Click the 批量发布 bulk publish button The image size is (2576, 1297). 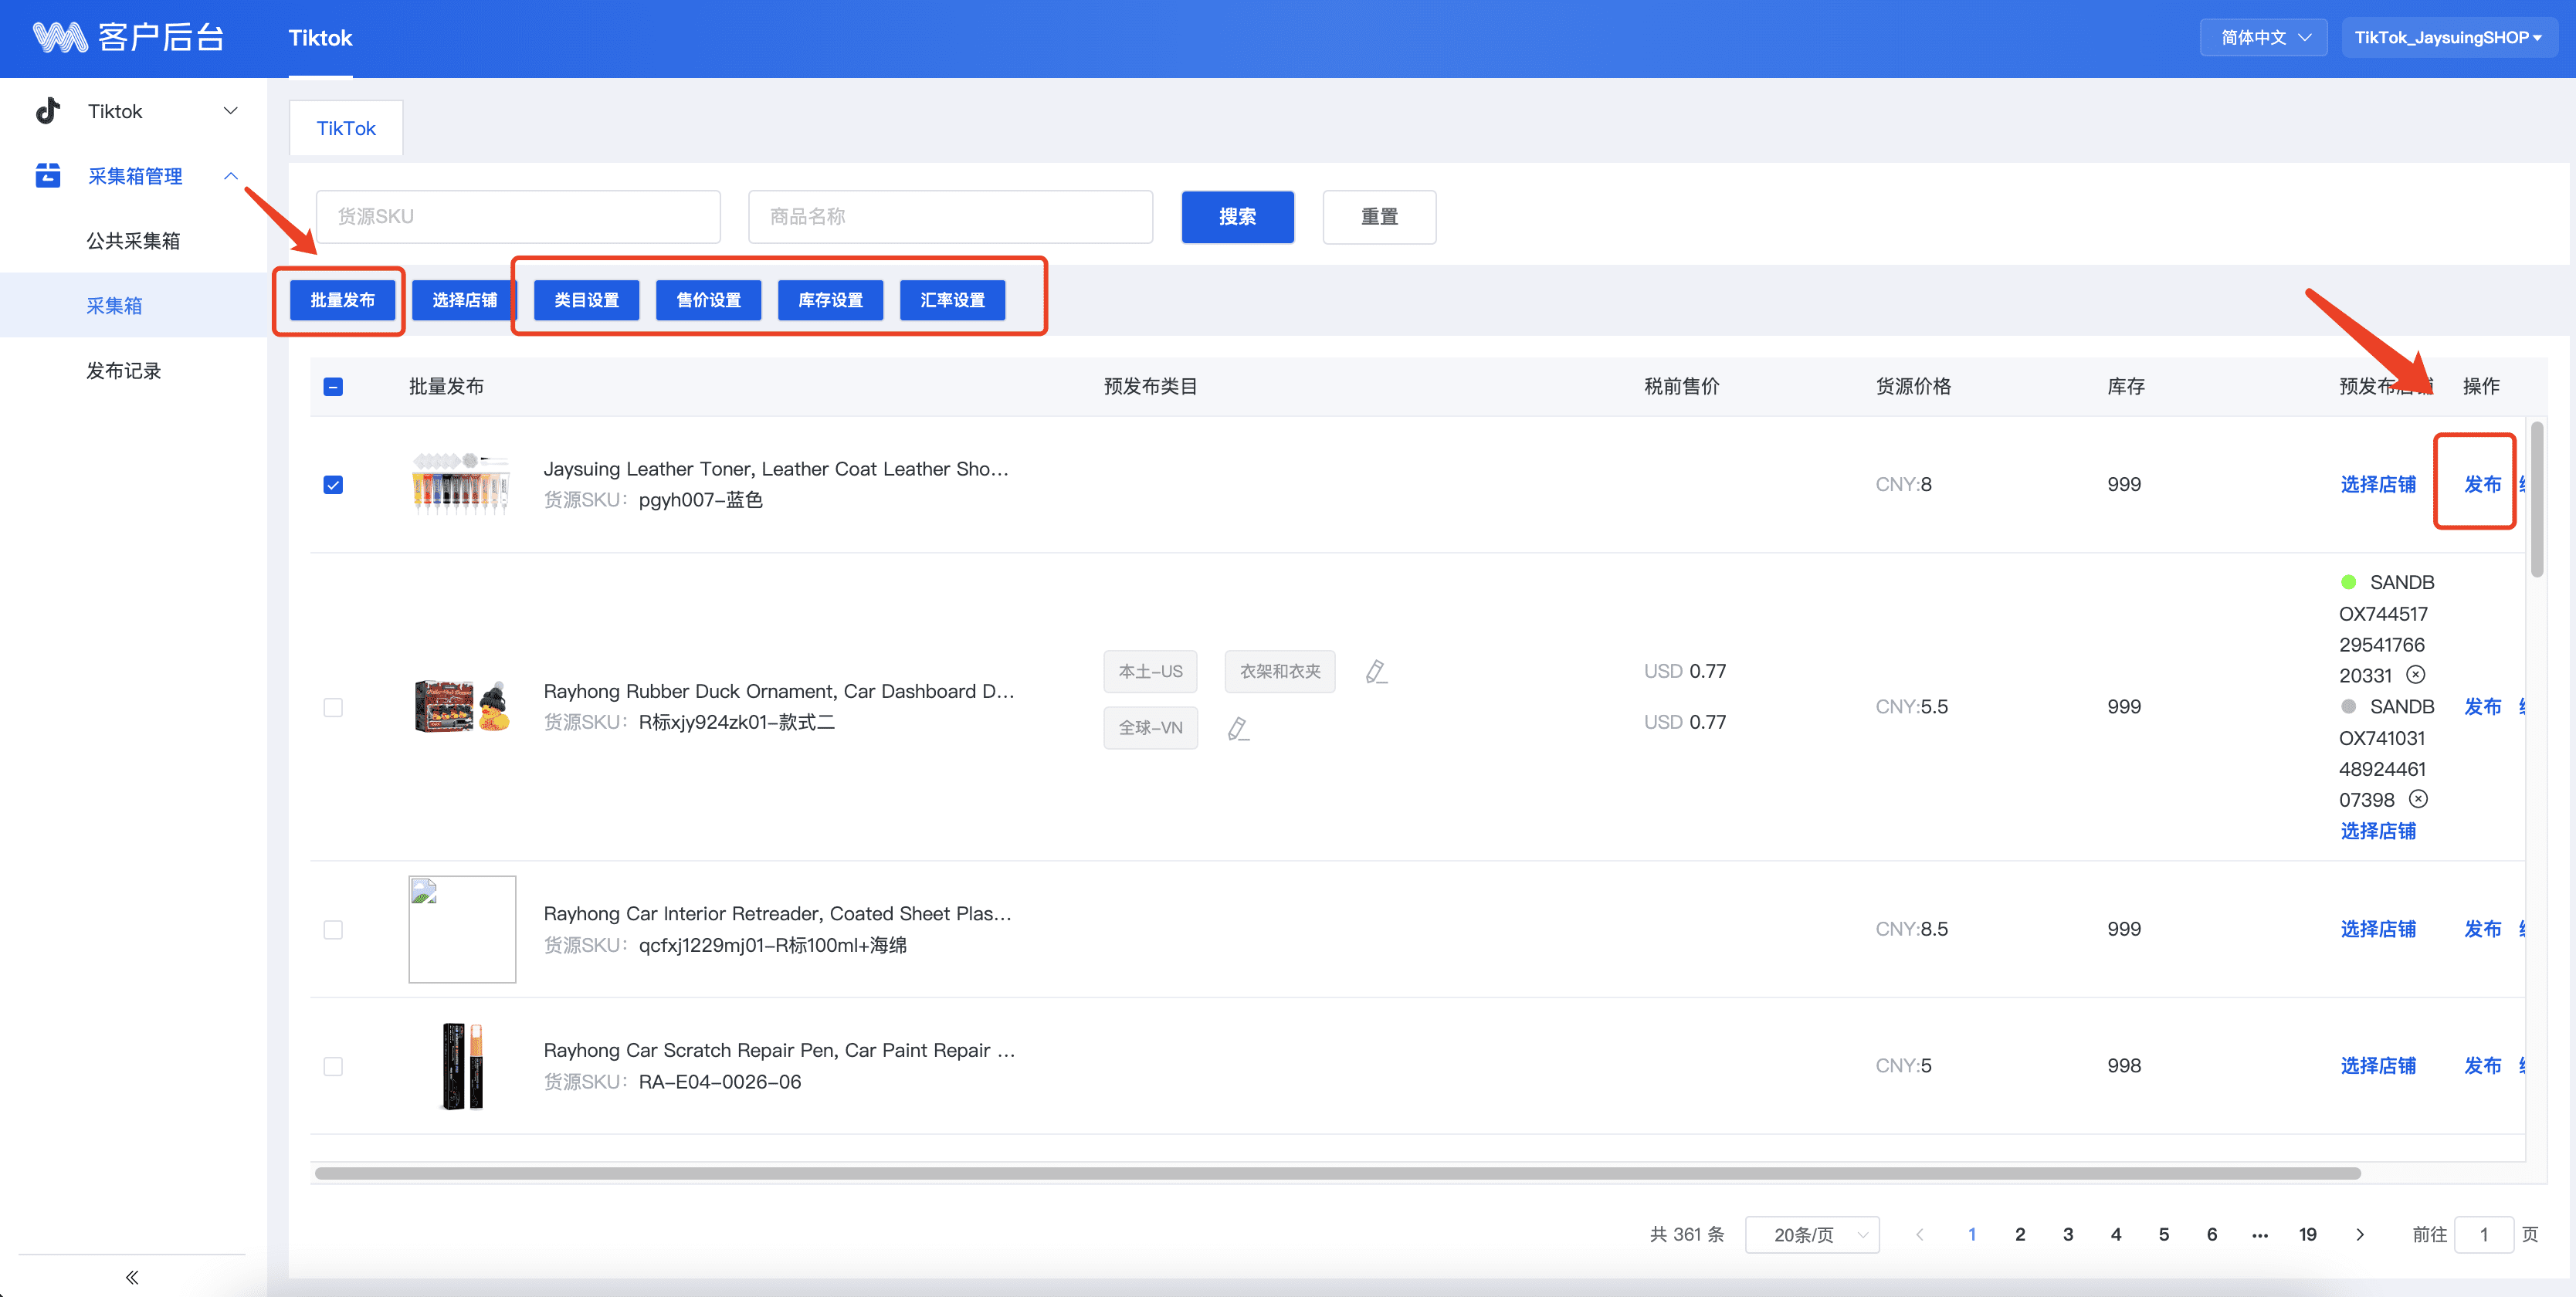tap(342, 300)
